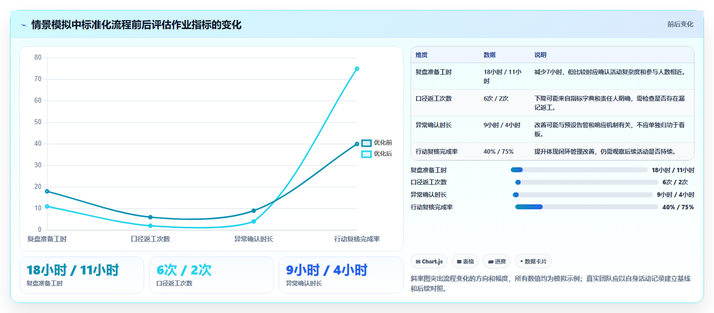Click the y-axis value 80
Screen dimensions: 714x313
click(38, 57)
